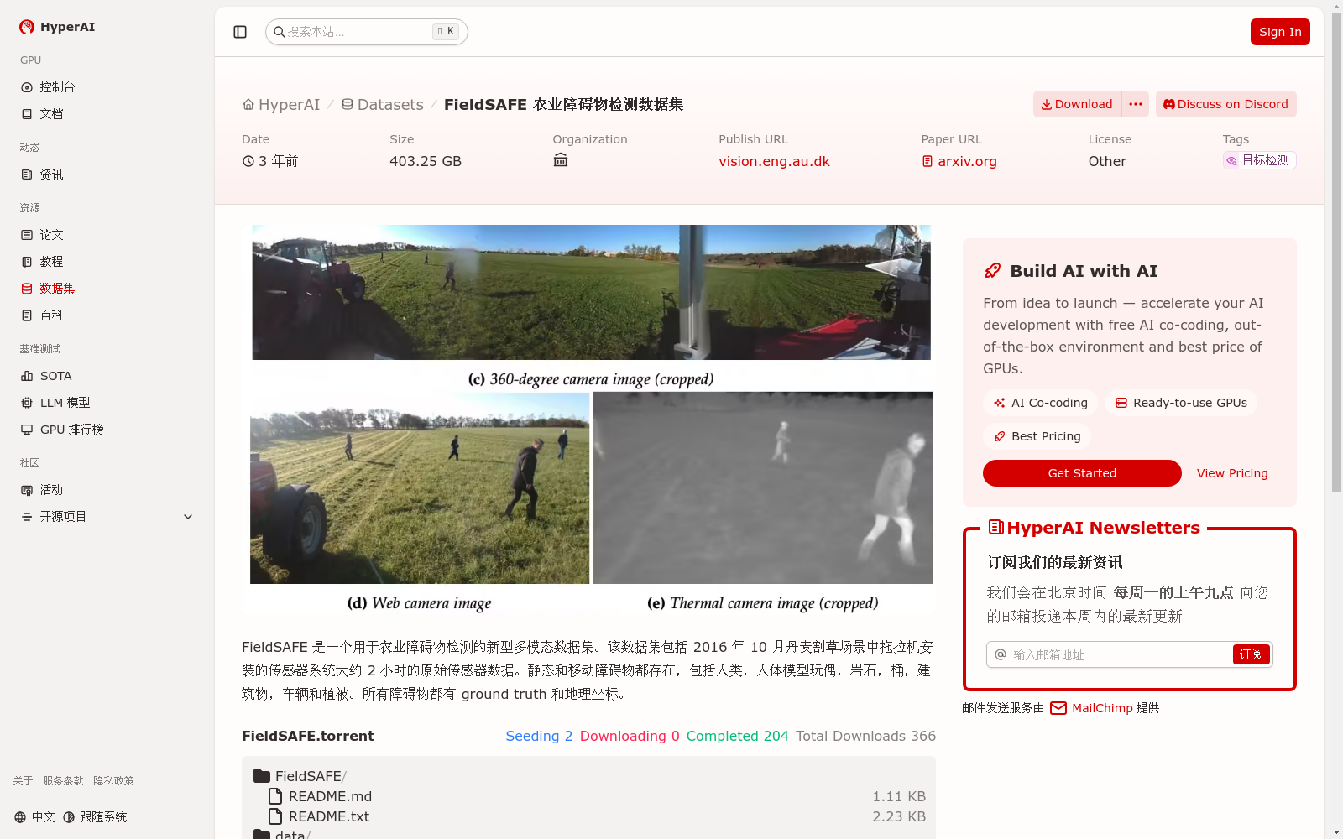Click the FieldSAFE folder icon
1343x839 pixels.
pos(262,776)
